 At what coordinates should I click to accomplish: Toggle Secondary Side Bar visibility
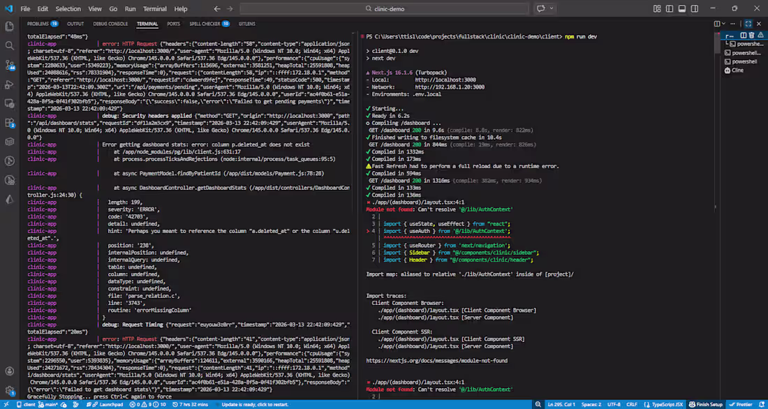tap(695, 8)
